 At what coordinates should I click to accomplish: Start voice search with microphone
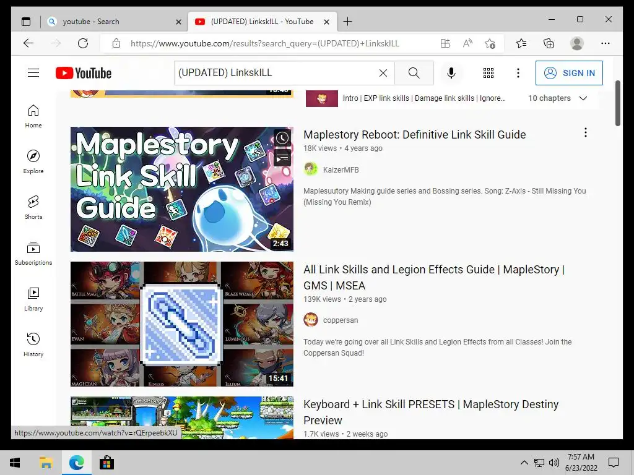tap(451, 73)
